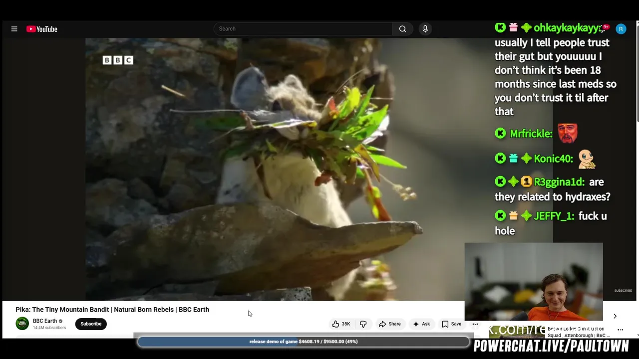Image resolution: width=639 pixels, height=359 pixels.
Task: Click the magnifier search button
Action: pyautogui.click(x=402, y=29)
